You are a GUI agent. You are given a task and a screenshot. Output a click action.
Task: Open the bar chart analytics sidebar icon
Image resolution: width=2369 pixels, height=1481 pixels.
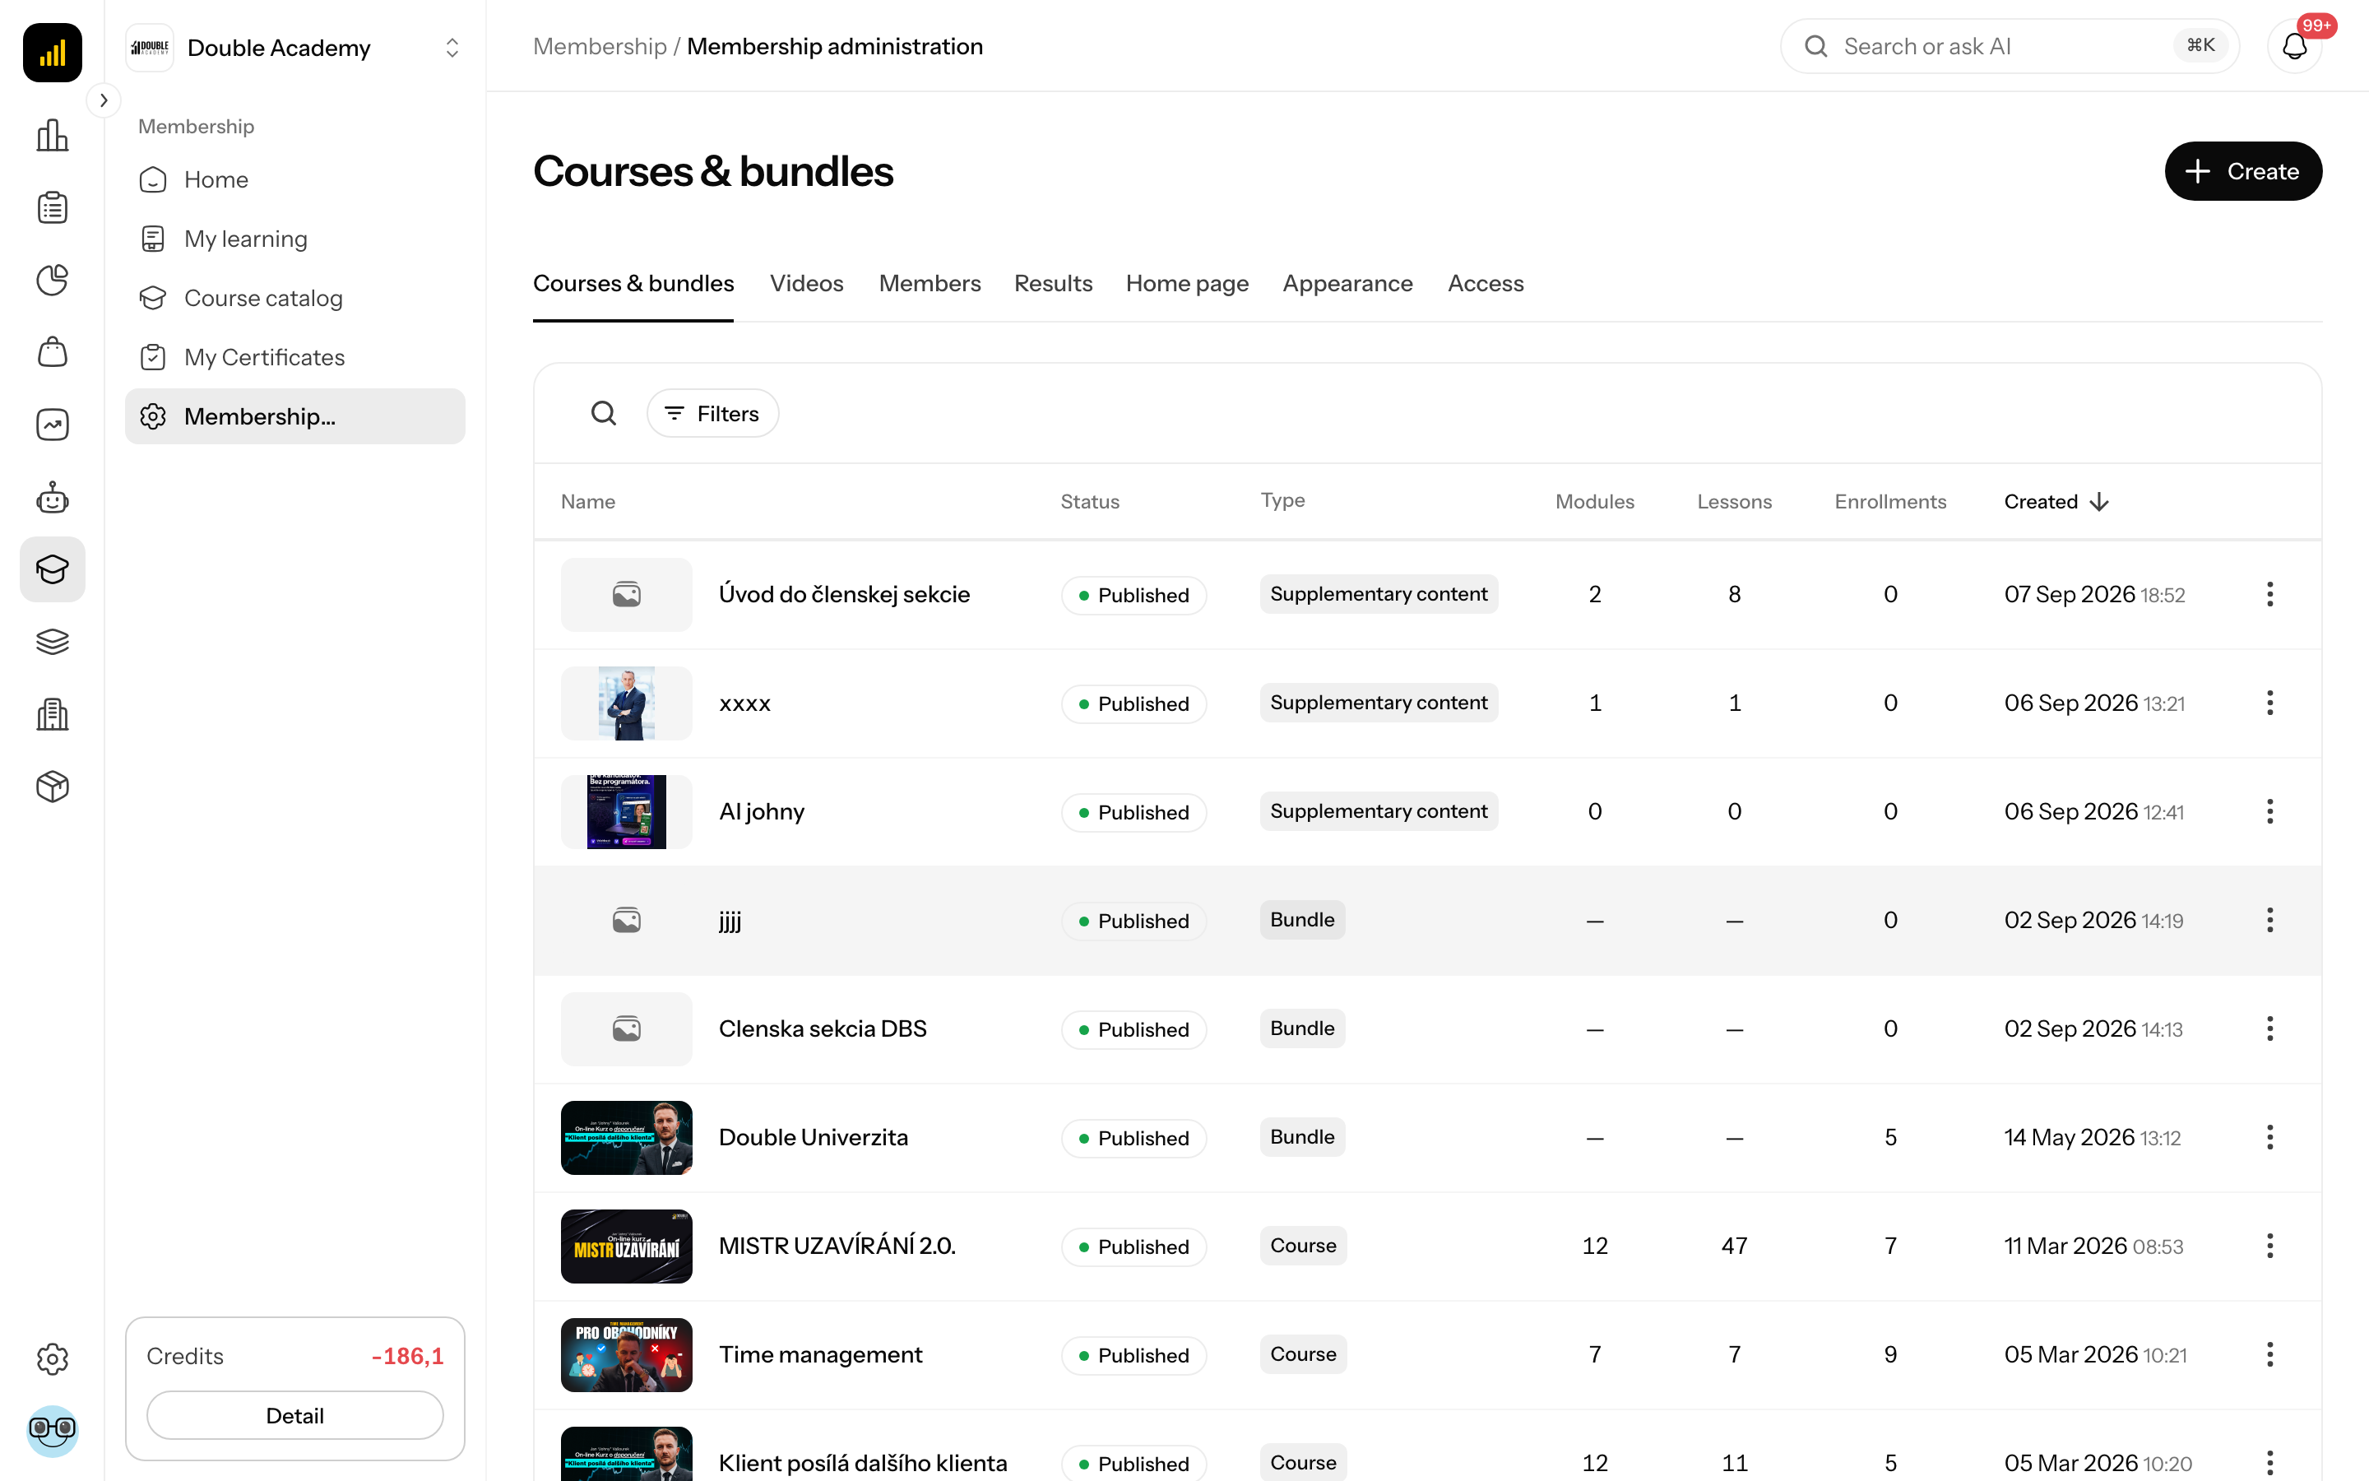52,135
